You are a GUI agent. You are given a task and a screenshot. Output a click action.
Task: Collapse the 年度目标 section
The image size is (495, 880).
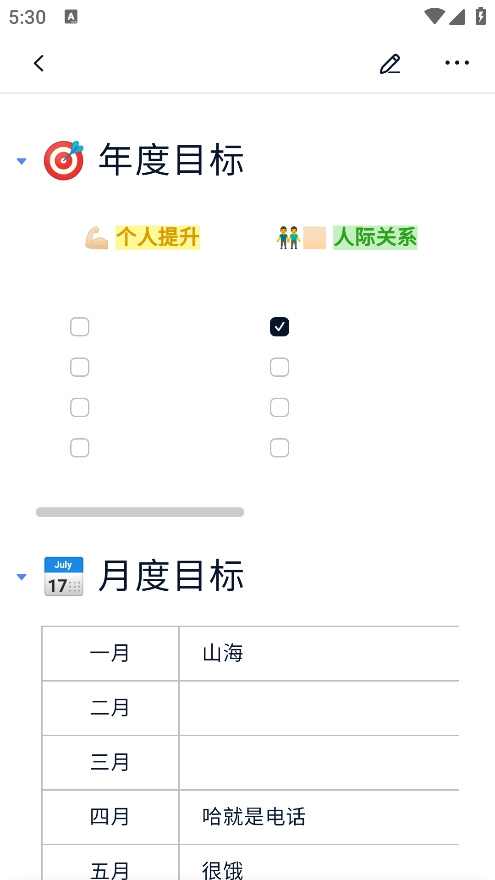pos(21,161)
